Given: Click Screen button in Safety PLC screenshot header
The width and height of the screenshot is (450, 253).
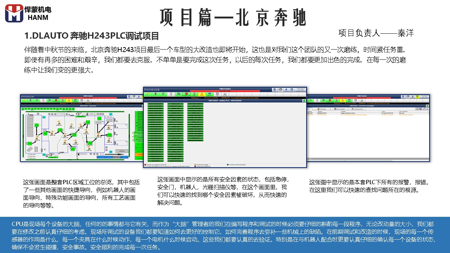Looking at the screenshot, I should [281, 90].
